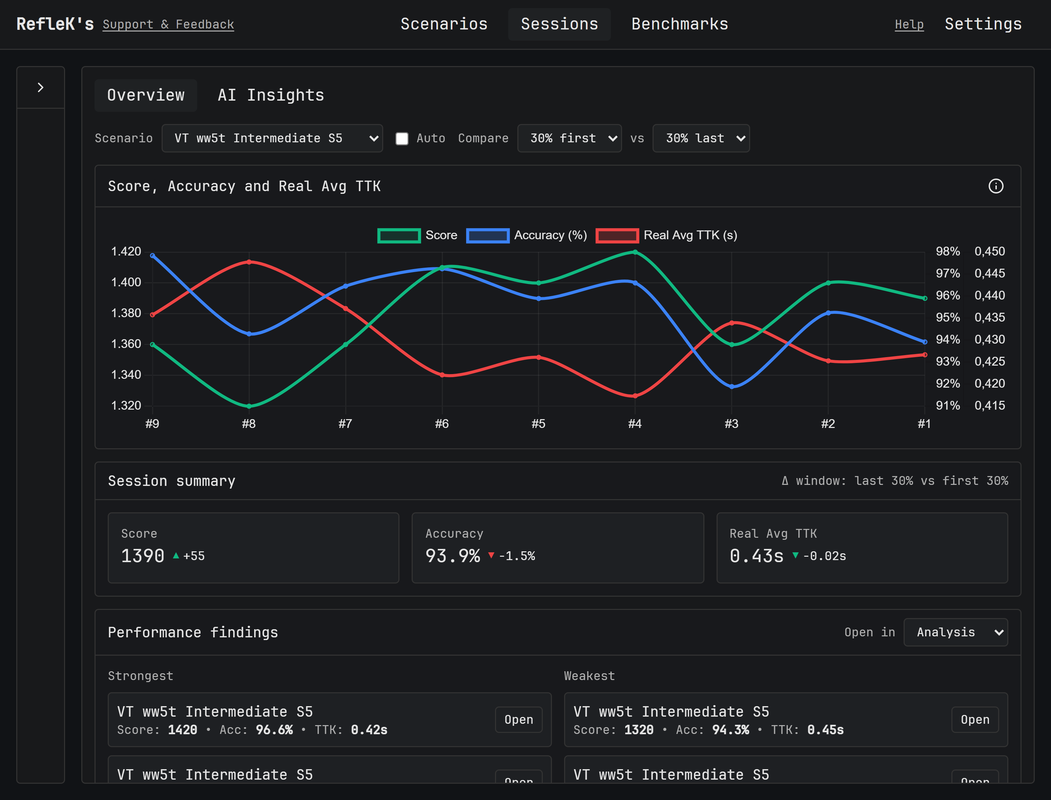Expand the collapsed left sidebar chevron
Image resolution: width=1051 pixels, height=800 pixels.
40,88
